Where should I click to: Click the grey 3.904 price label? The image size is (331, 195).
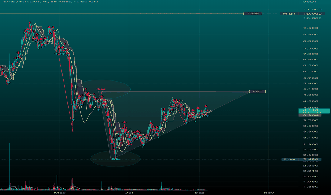click(x=310, y=115)
